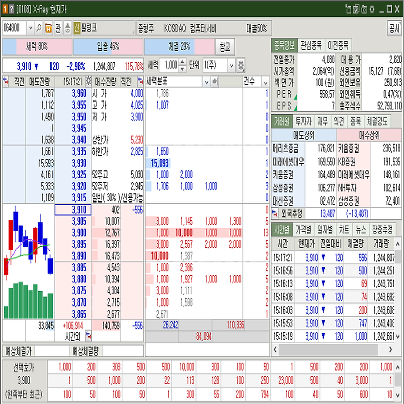Expand the 건수 dropdown

[266, 82]
